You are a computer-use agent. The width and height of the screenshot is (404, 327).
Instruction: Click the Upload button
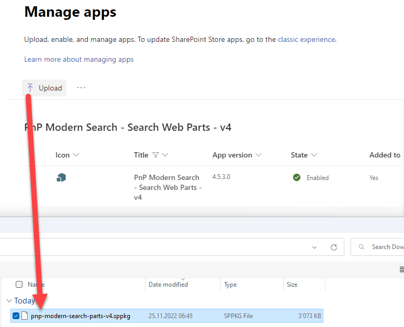point(44,88)
